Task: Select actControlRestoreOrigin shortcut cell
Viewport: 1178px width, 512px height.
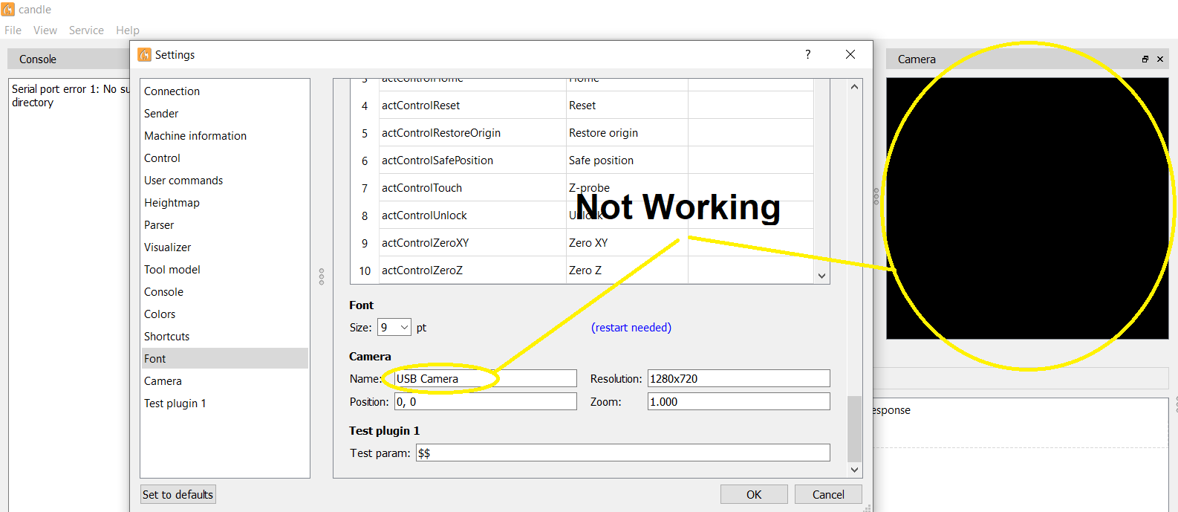Action: 472,133
